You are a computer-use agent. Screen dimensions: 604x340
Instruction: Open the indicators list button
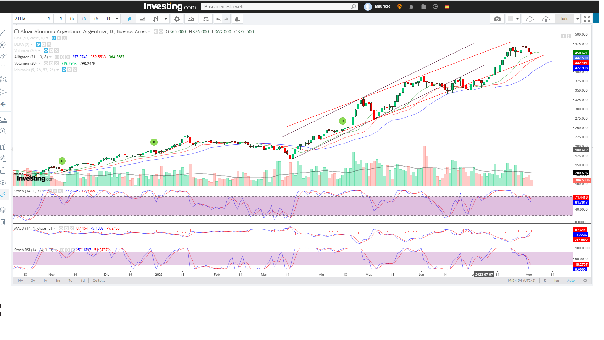tap(191, 19)
